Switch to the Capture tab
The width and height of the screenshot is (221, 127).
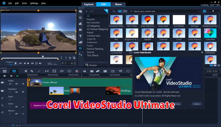[89, 4]
